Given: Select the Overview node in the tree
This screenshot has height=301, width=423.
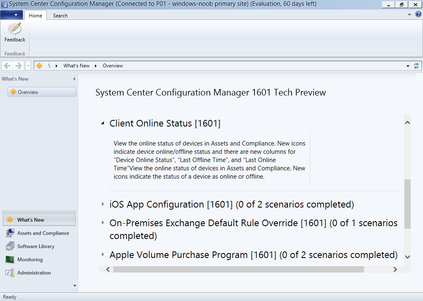Looking at the screenshot, I should click(42, 92).
